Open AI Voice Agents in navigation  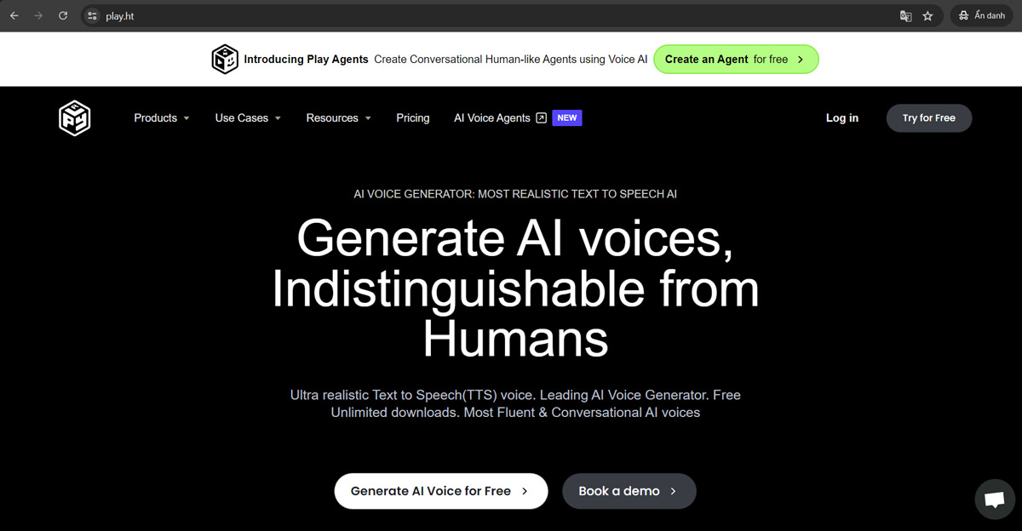click(500, 118)
